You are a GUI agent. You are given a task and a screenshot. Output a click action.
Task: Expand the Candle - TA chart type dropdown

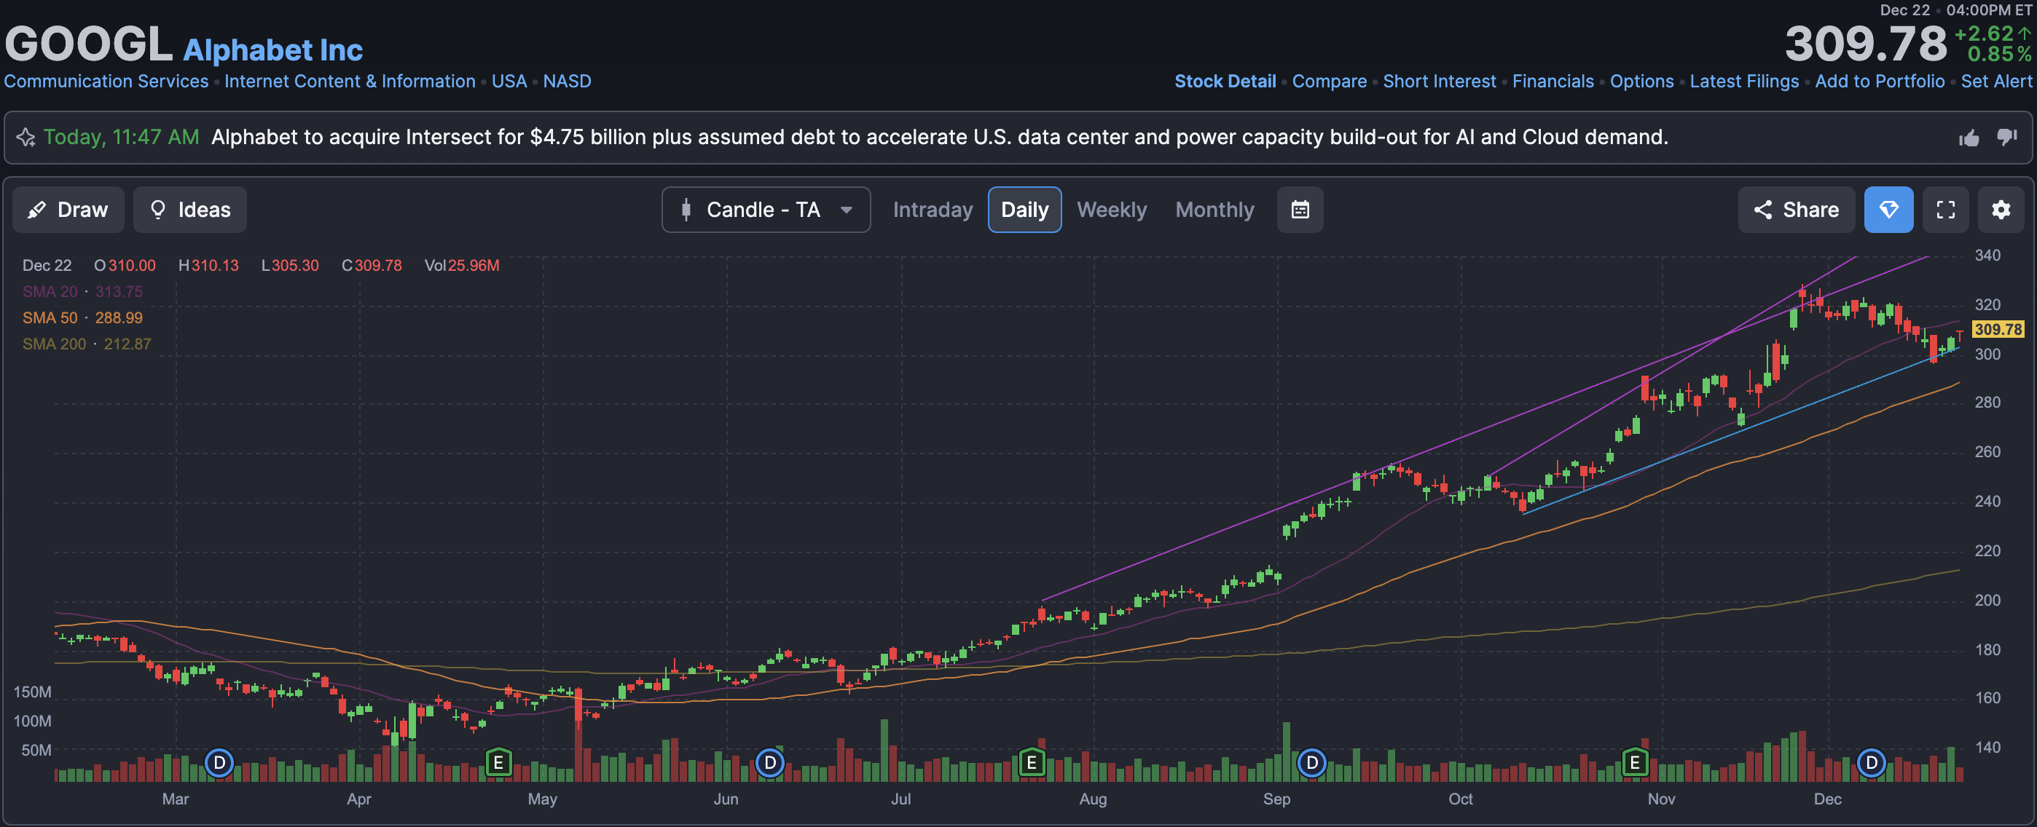pyautogui.click(x=766, y=210)
